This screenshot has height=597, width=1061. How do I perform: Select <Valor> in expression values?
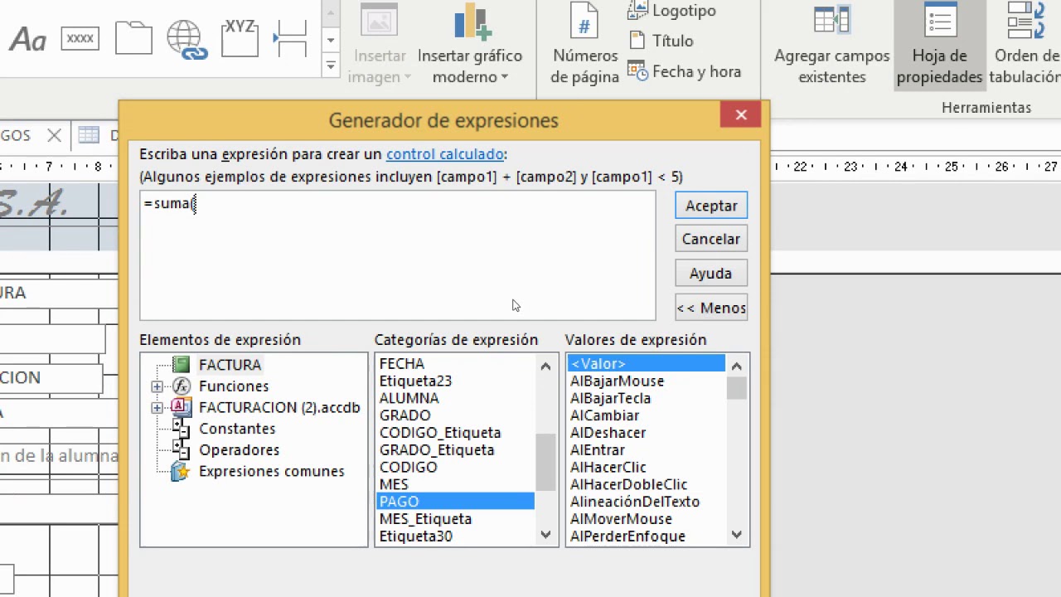coord(646,364)
